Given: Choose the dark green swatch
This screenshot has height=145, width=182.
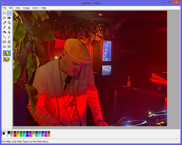Looking at the screenshot, I should (x=21, y=132).
